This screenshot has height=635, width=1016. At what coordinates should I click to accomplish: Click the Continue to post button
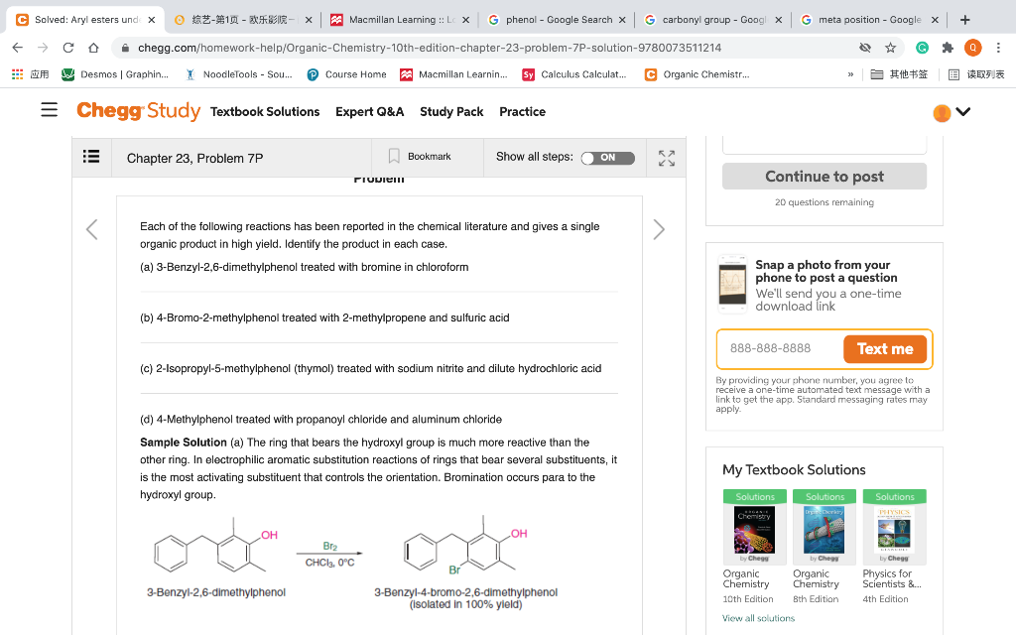point(824,176)
